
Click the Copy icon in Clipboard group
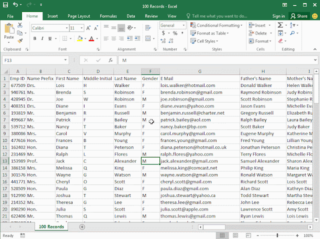(x=20, y=33)
